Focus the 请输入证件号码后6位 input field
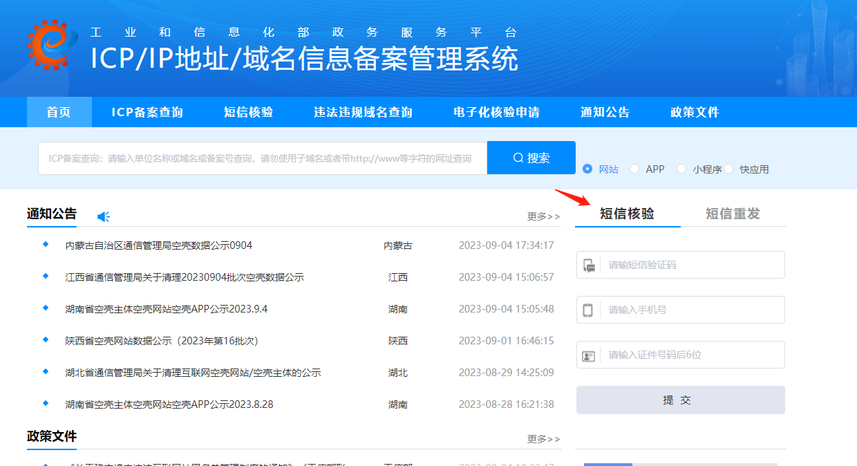 click(681, 355)
